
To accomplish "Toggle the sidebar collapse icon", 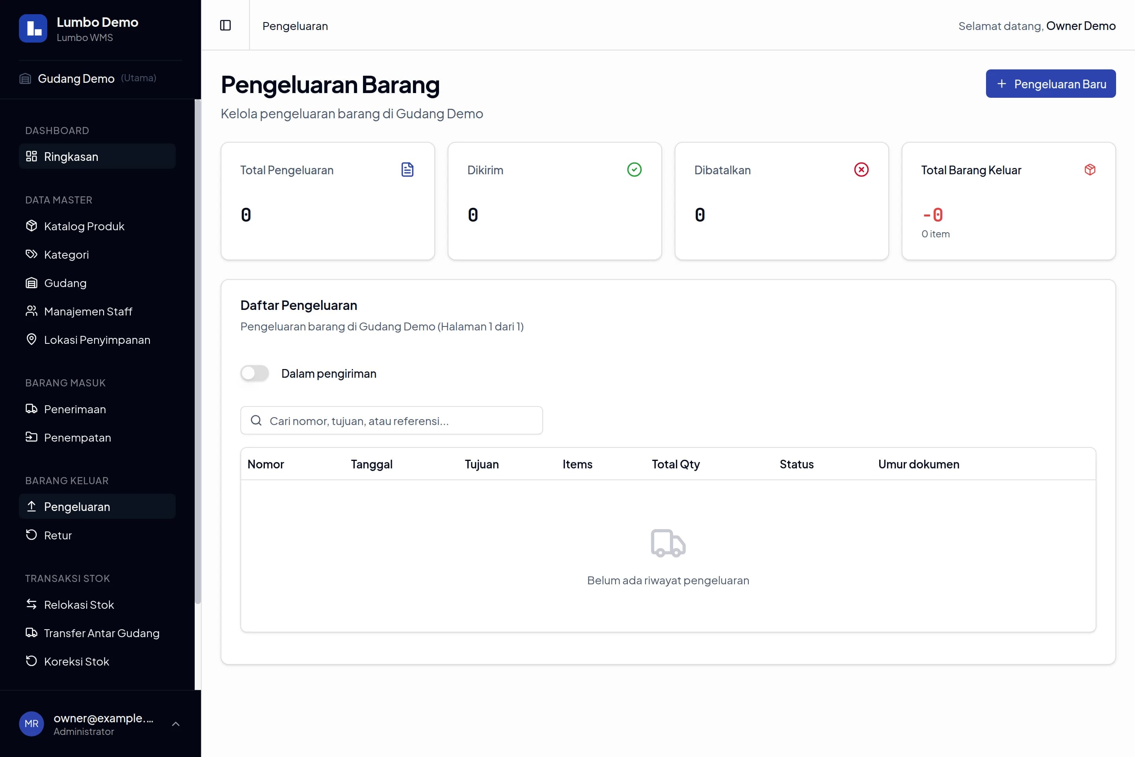I will coord(225,25).
